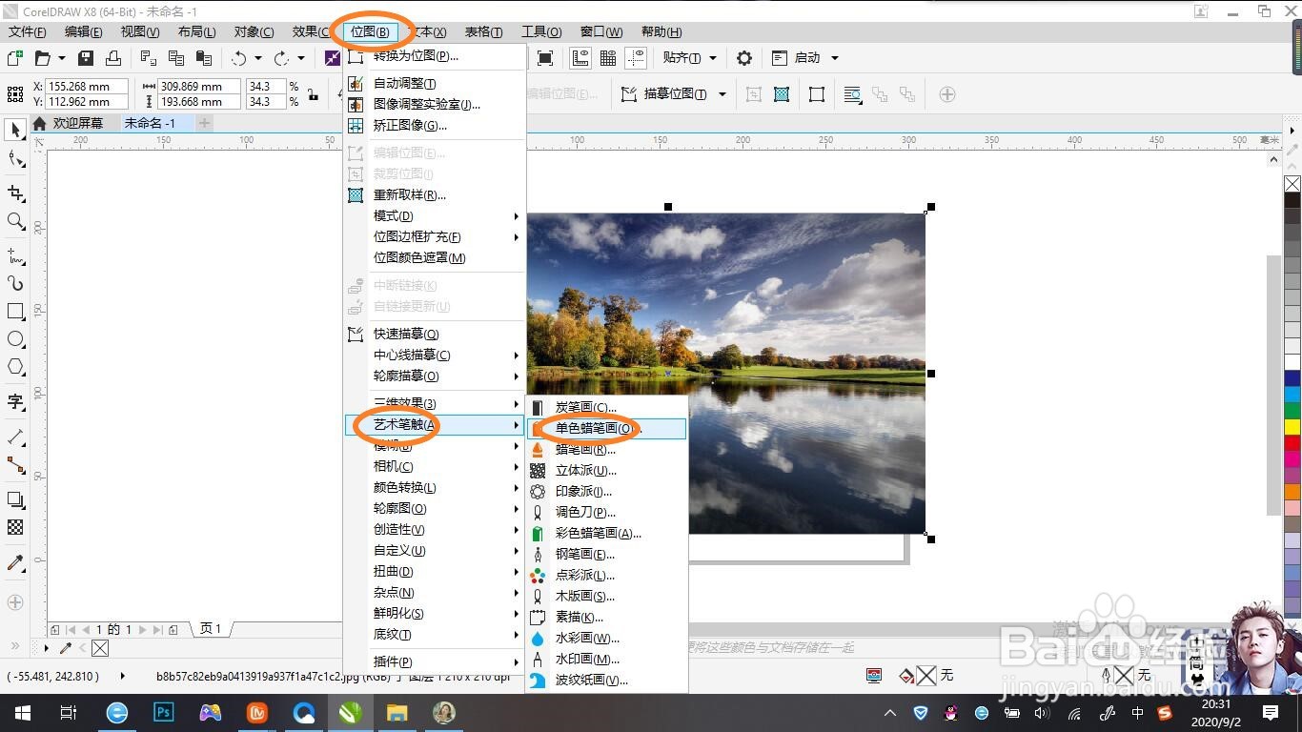Select the Transparency checkerboard tool

[x=15, y=527]
